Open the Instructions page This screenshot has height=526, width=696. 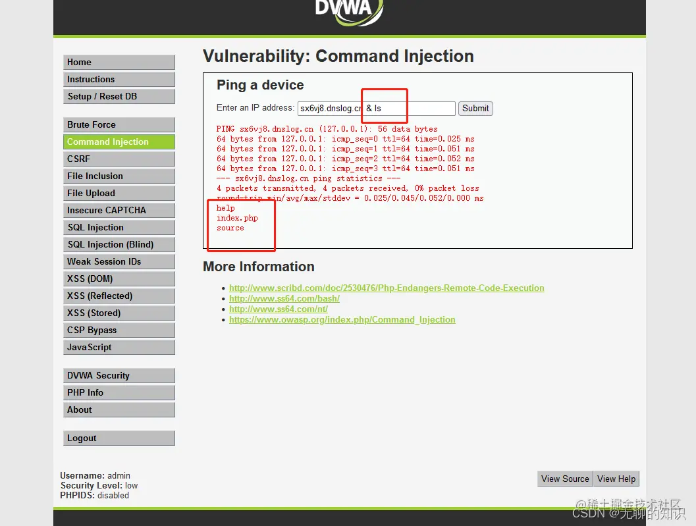119,80
